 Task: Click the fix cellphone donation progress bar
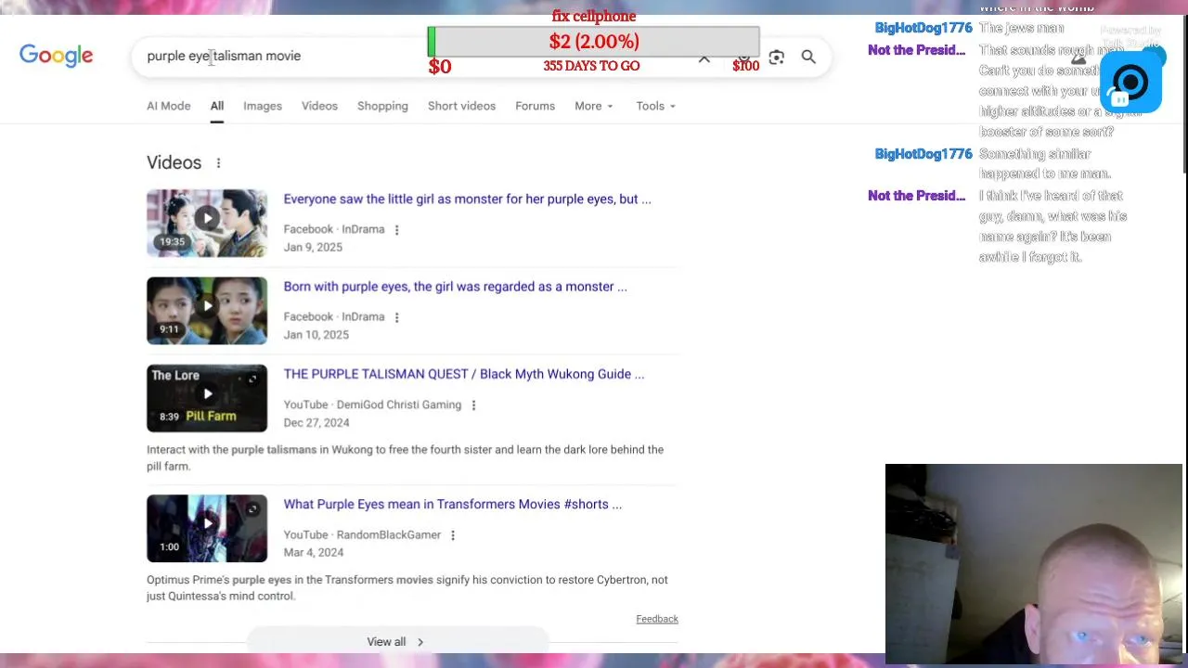[x=594, y=42]
